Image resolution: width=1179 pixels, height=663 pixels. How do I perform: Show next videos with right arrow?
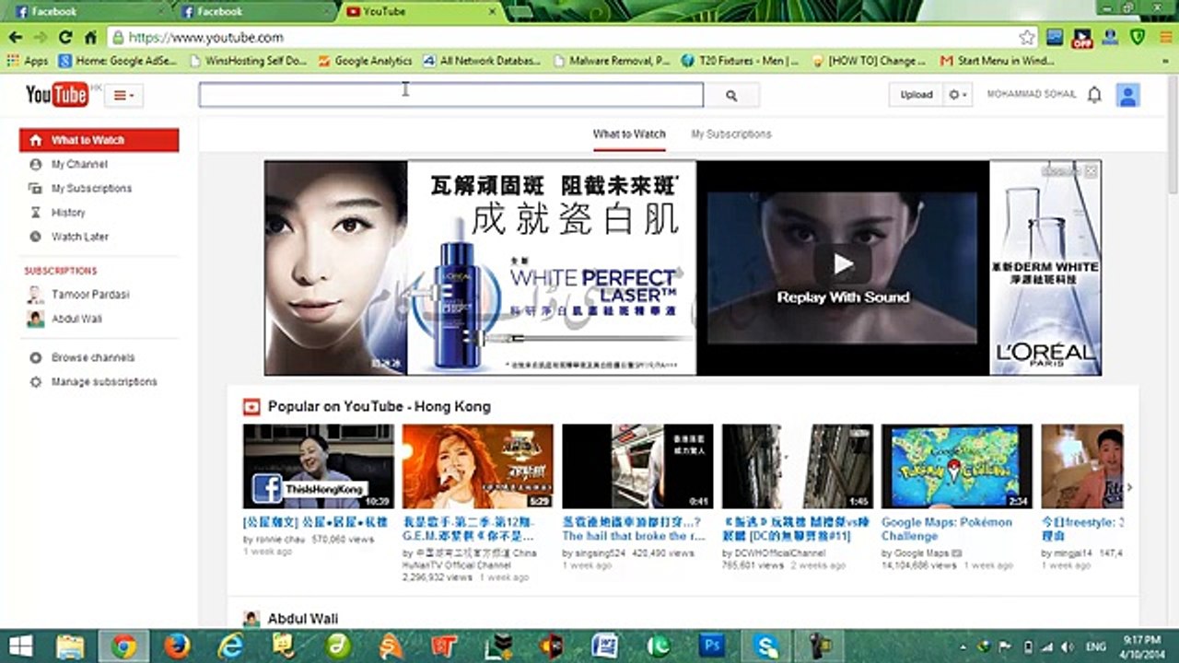pos(1129,487)
